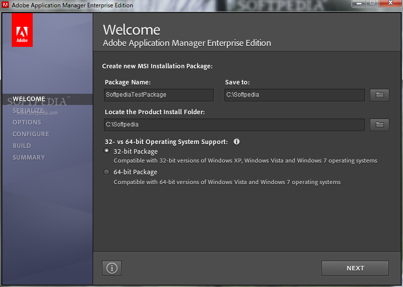Click inside the Package Name field
The width and height of the screenshot is (403, 287).
[x=159, y=95]
